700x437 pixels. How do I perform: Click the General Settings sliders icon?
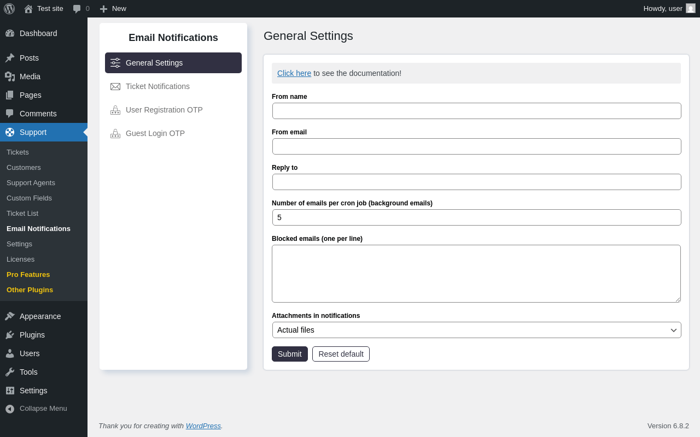click(115, 63)
